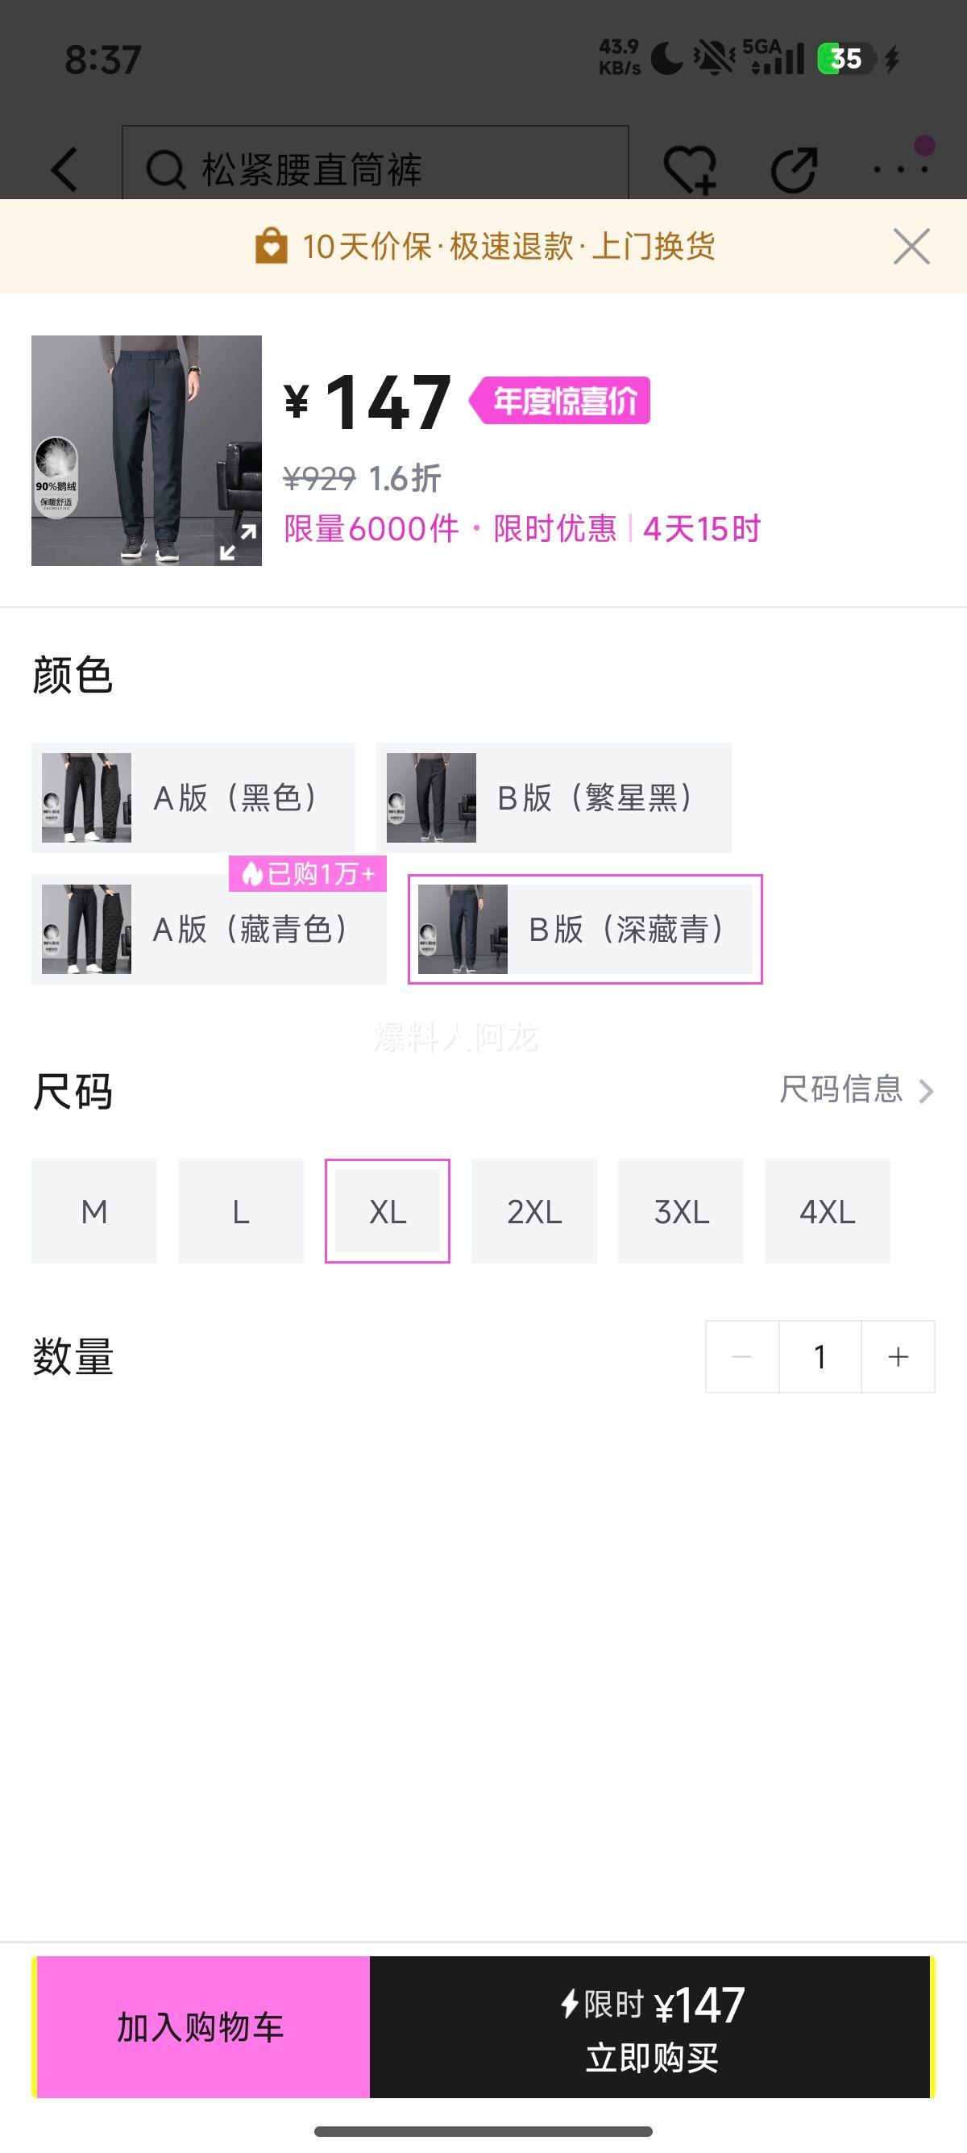Tap the add-to-favorites heart icon
Viewport: 967px width, 2153px height.
point(690,169)
